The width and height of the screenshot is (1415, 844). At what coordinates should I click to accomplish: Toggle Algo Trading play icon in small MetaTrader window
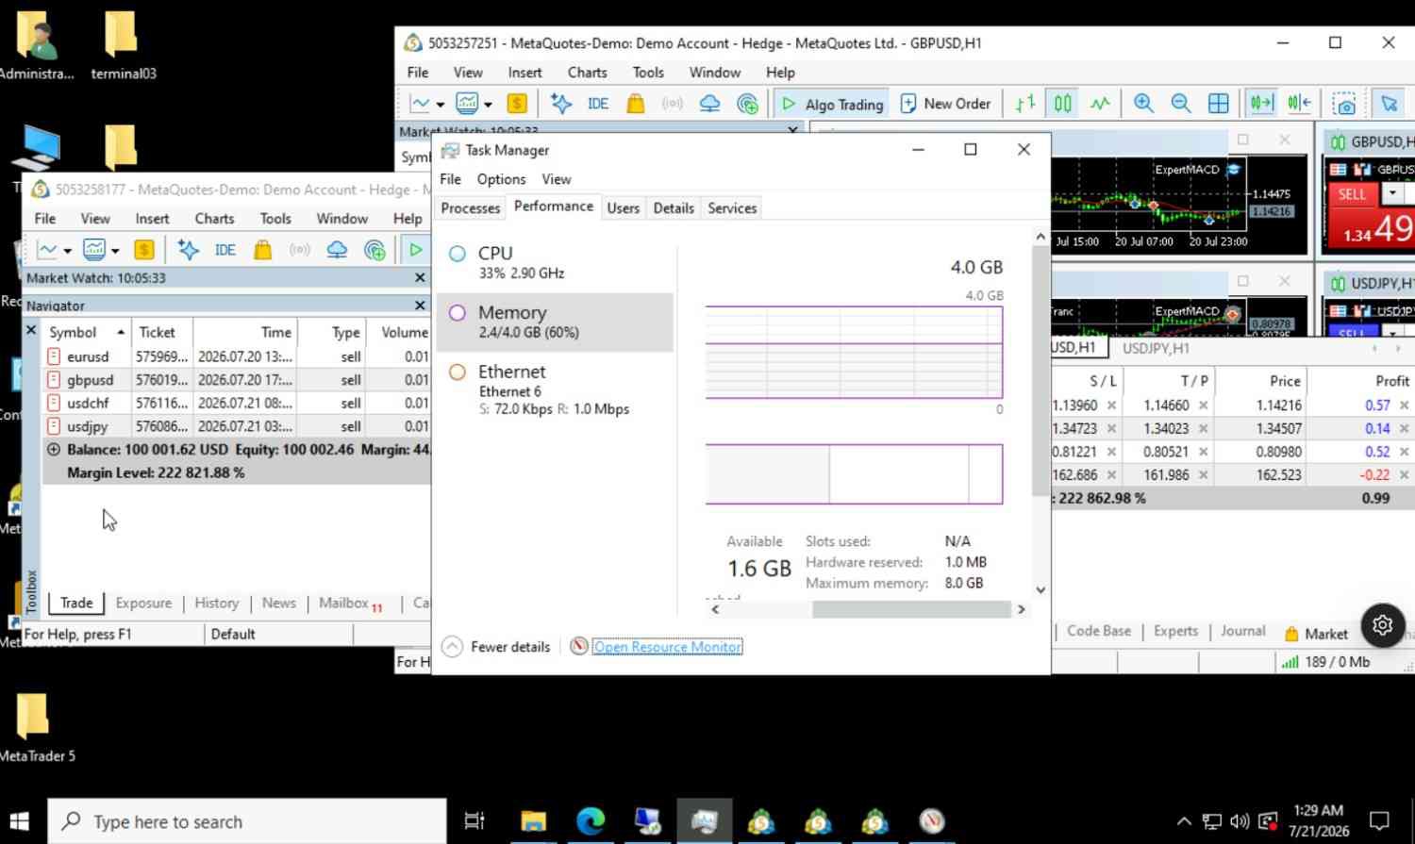pyautogui.click(x=415, y=250)
